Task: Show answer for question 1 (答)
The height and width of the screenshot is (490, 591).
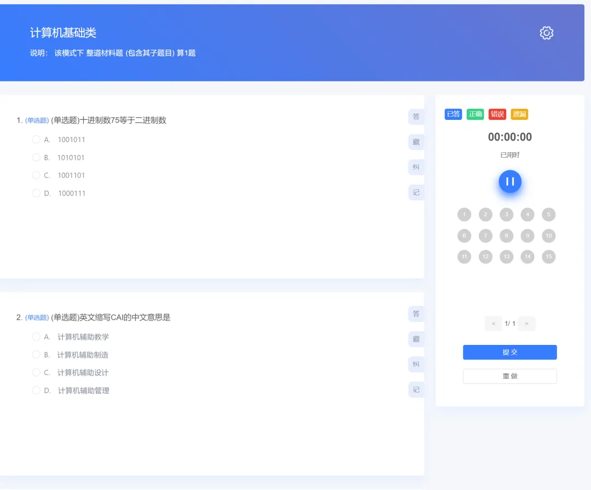Action: tap(416, 117)
